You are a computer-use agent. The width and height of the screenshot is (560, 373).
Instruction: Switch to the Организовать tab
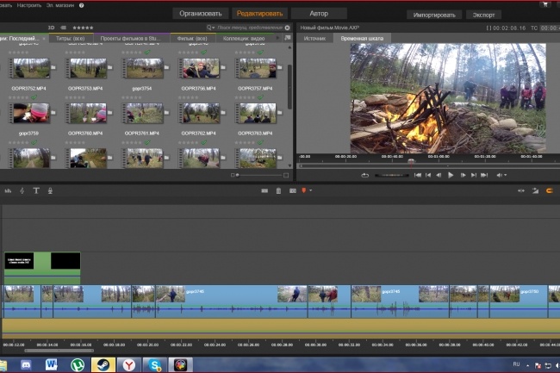[x=201, y=14]
